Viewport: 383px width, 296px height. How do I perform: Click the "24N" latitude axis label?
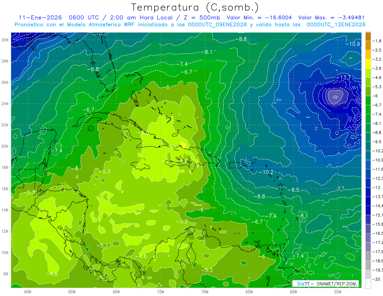click(5, 103)
